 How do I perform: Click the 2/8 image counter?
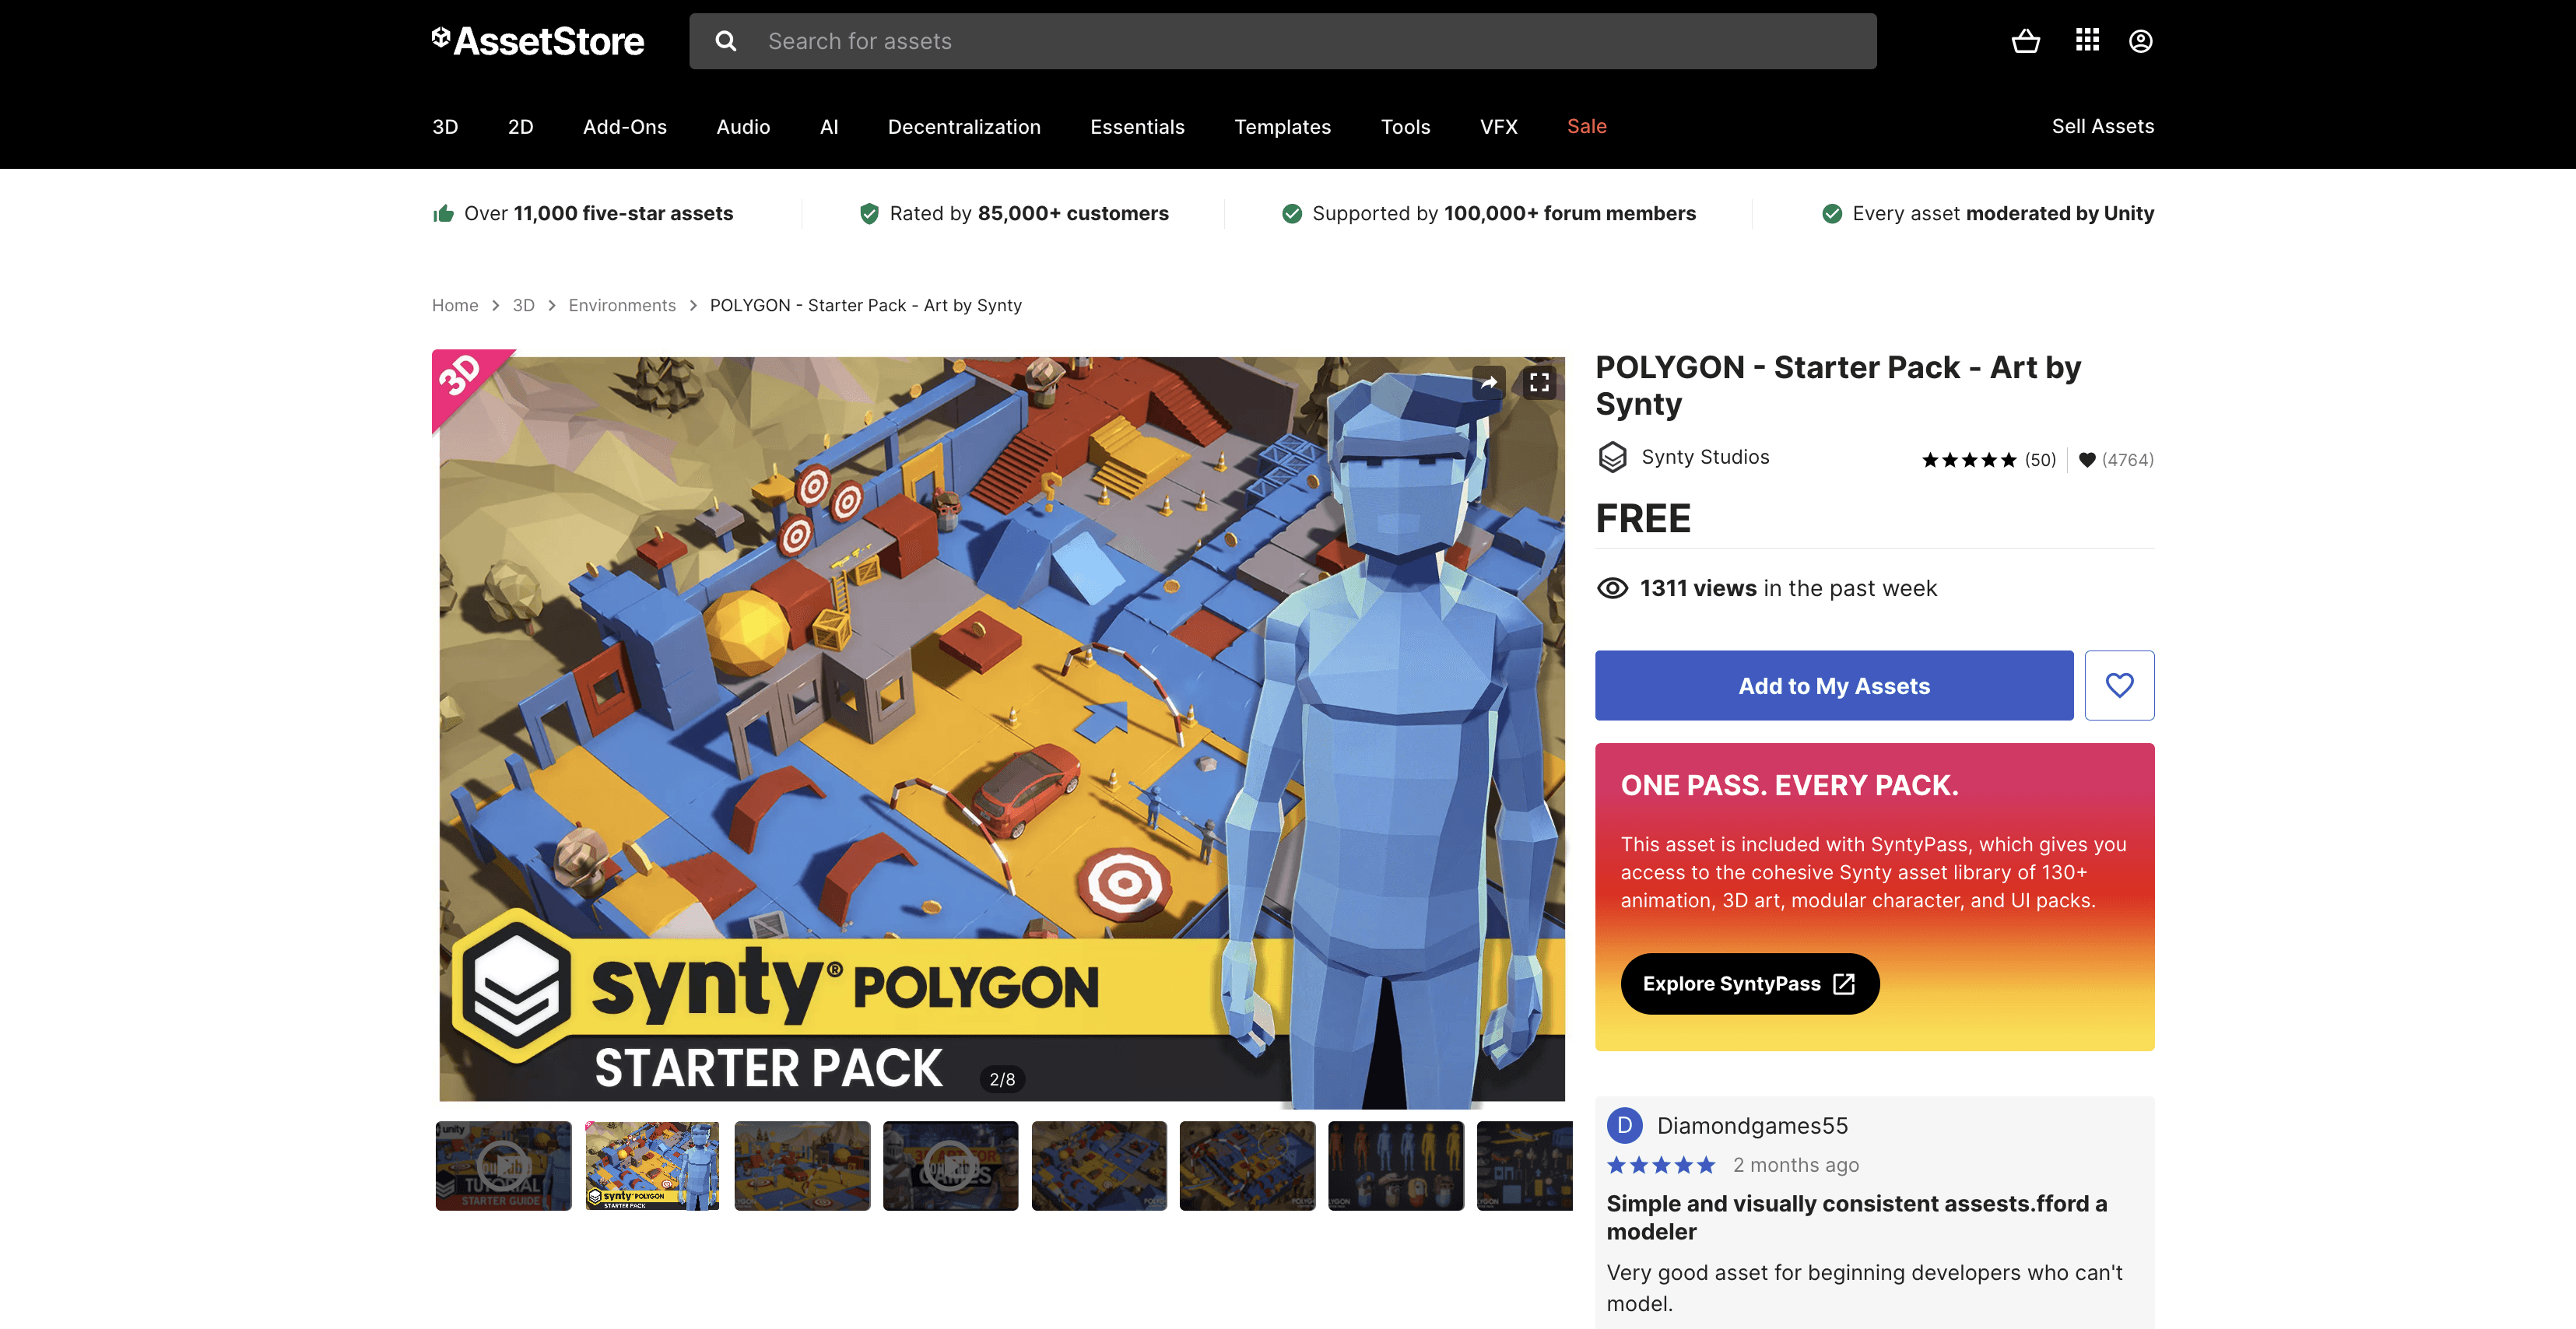(x=1002, y=1079)
